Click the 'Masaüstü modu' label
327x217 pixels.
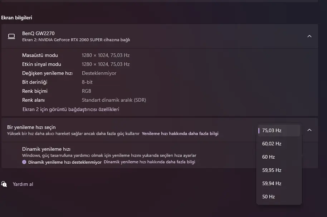40,55
